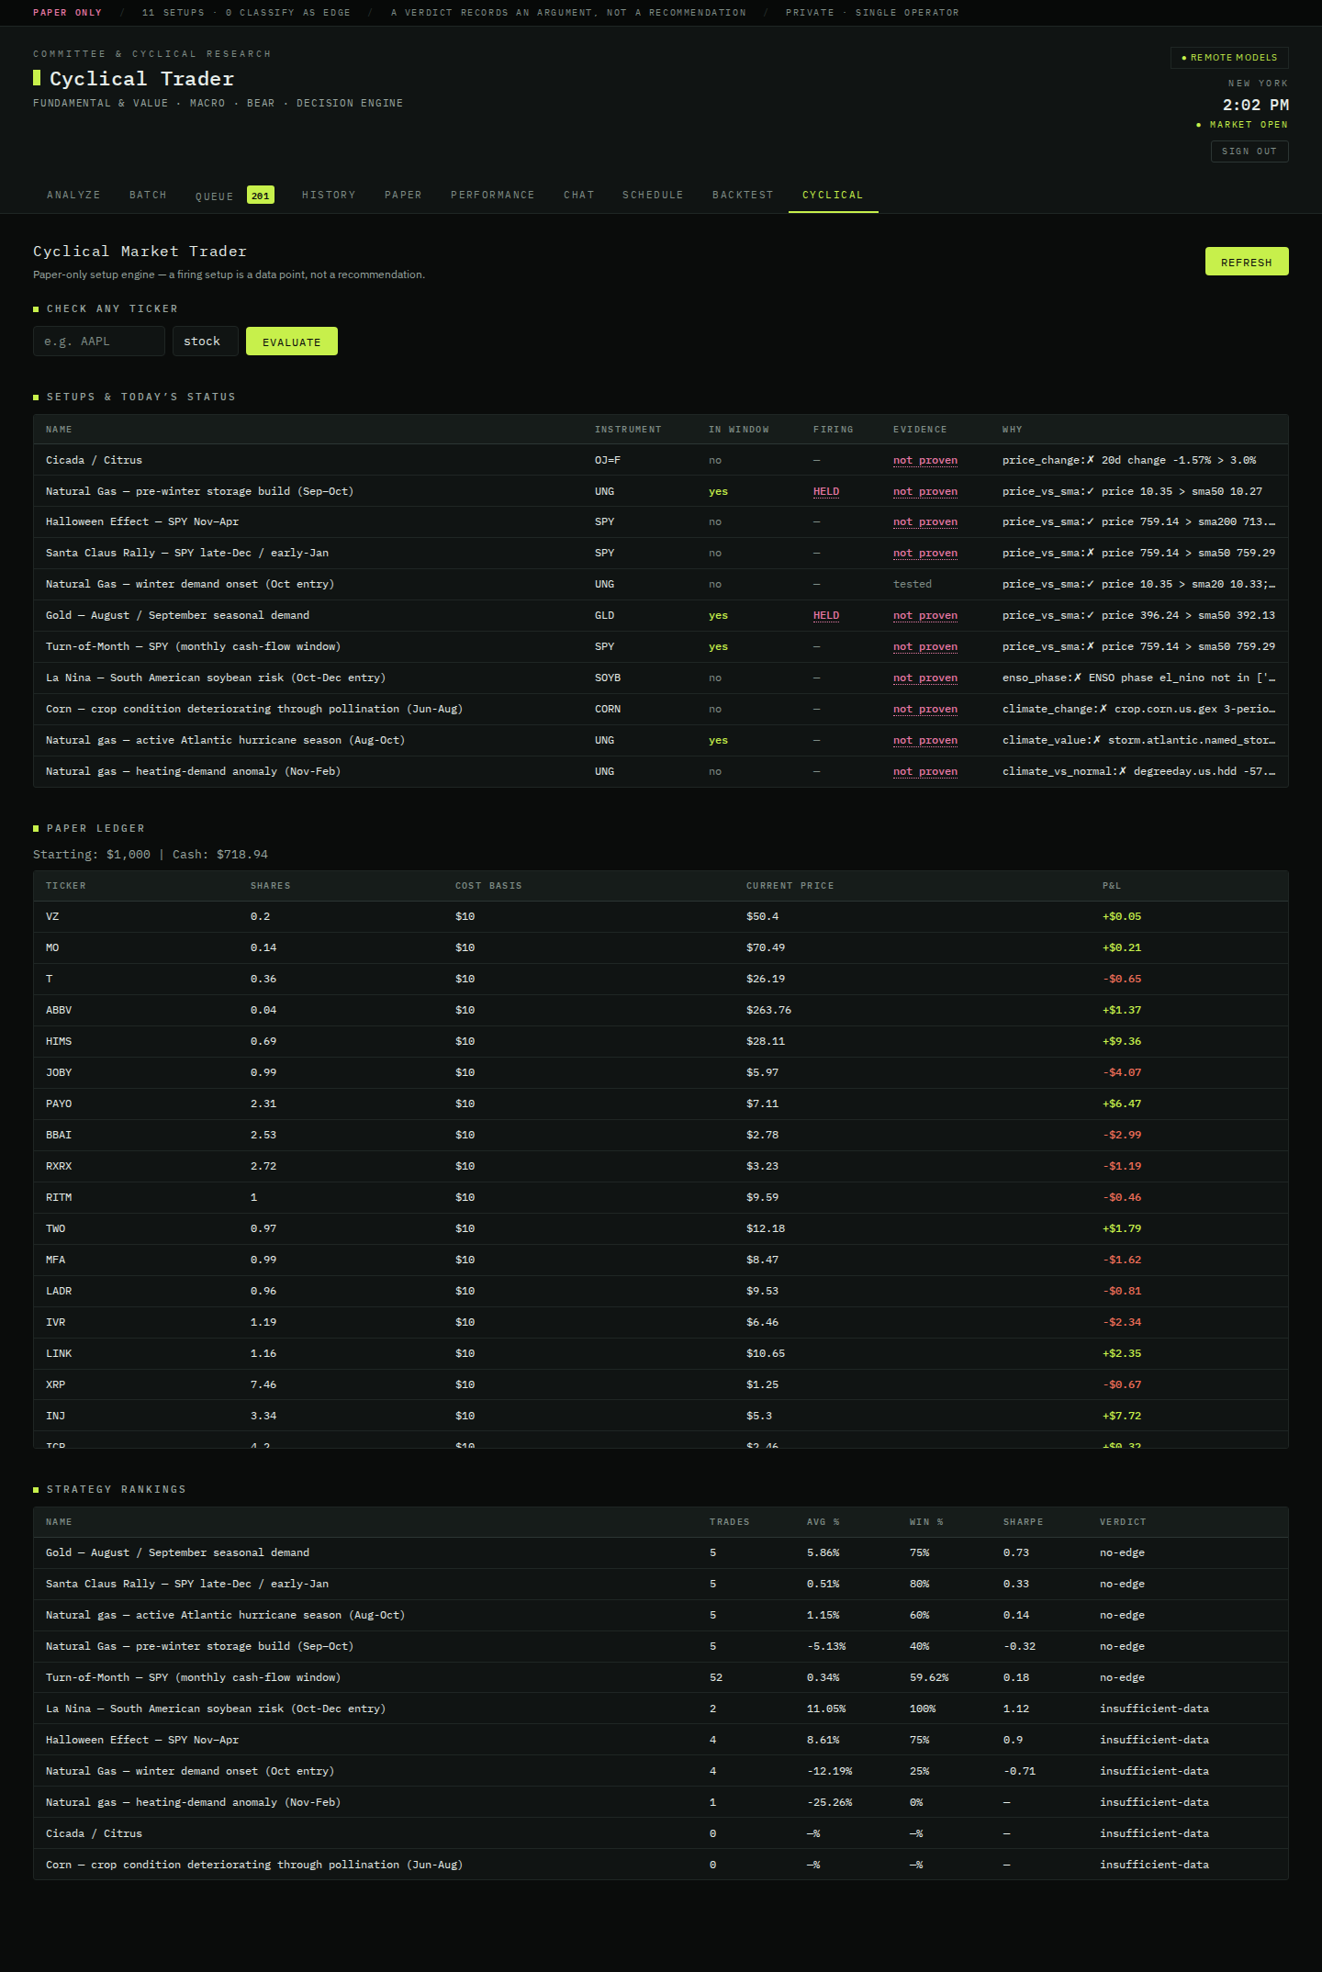This screenshot has width=1322, height=1972.
Task: Click 'not proven' in Turn-of-Month setups row
Action: (x=925, y=646)
